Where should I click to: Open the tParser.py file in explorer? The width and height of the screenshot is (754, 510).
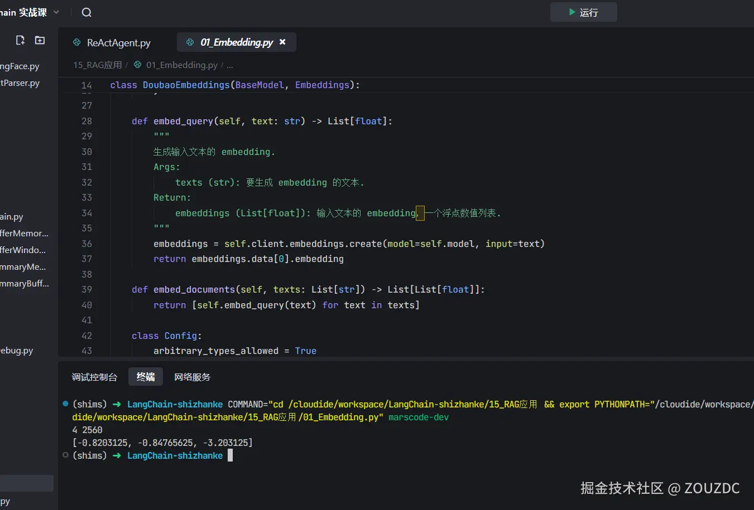click(20, 83)
